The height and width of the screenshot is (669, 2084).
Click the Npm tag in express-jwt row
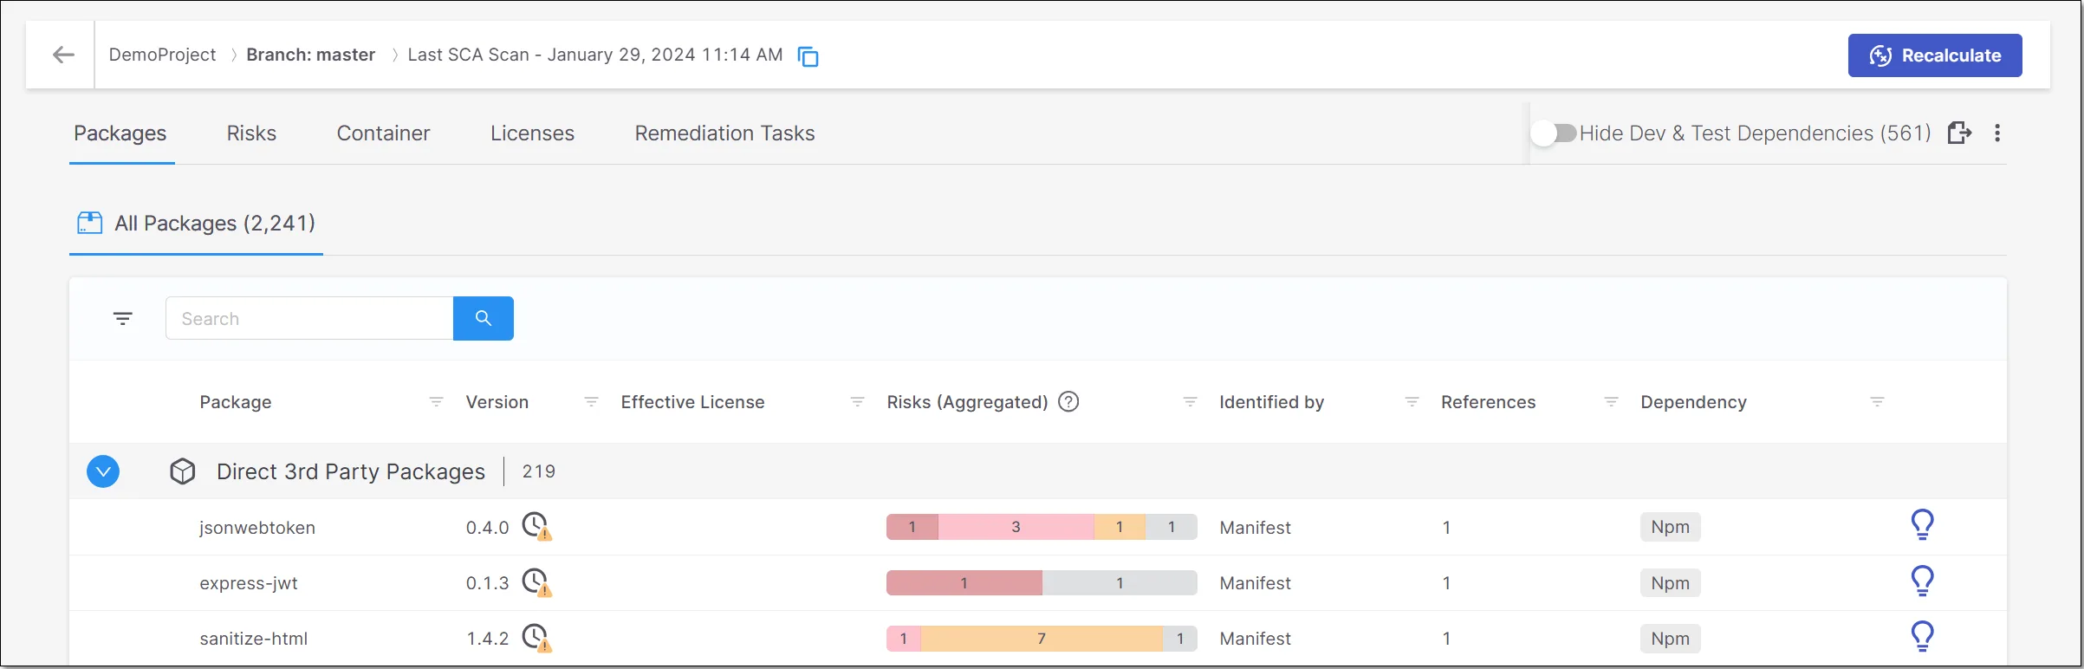pyautogui.click(x=1670, y=583)
